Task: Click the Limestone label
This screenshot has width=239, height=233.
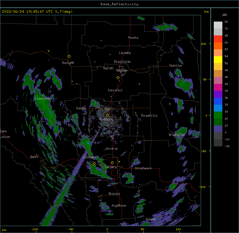Action: (x=42, y=99)
